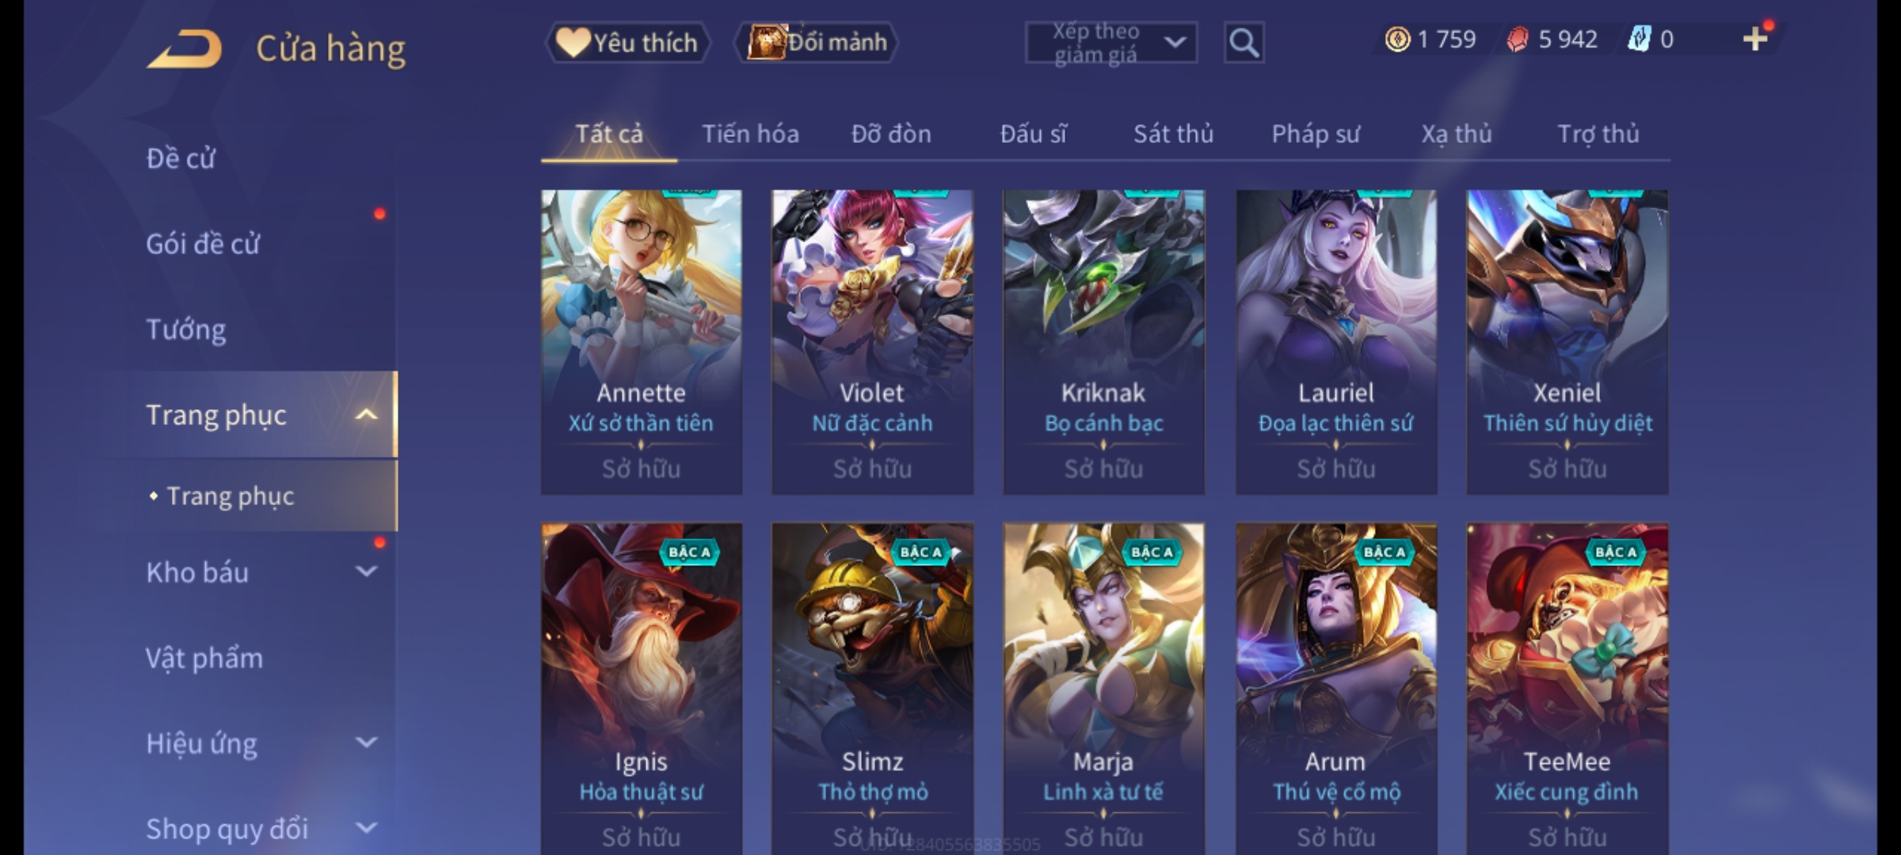Expand the Kho báu sidebar section

click(x=366, y=571)
